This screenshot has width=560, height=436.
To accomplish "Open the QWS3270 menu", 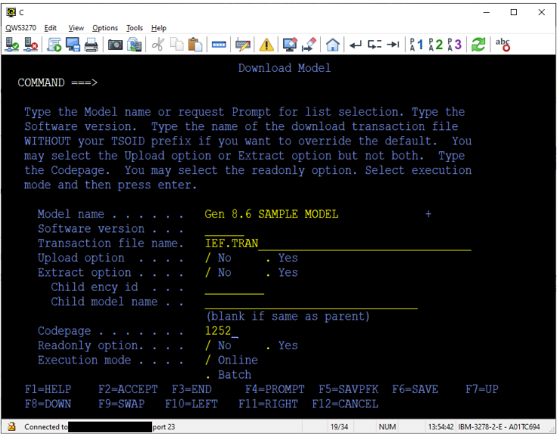I will click(x=20, y=28).
